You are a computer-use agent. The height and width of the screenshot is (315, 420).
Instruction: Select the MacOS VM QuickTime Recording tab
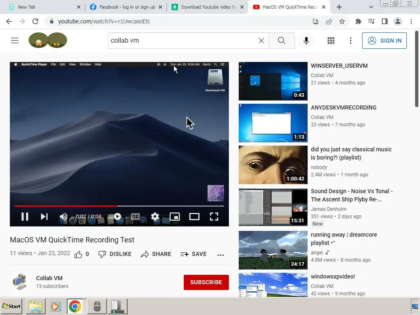click(x=289, y=7)
